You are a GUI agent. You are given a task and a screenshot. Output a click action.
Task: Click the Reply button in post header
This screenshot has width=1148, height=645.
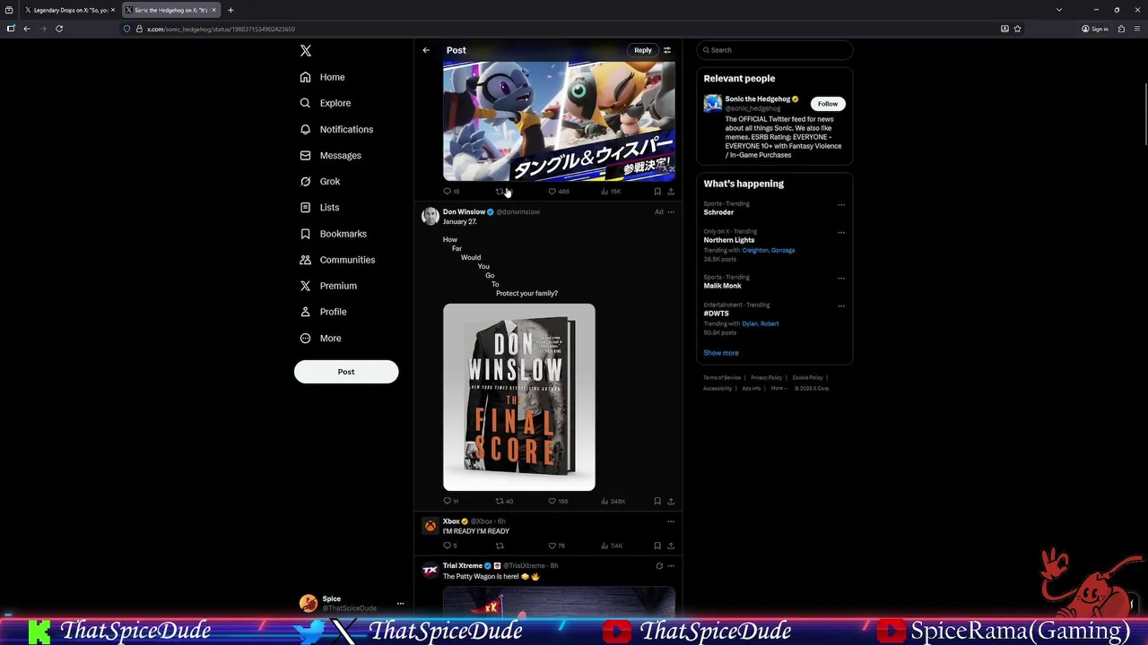[643, 50]
